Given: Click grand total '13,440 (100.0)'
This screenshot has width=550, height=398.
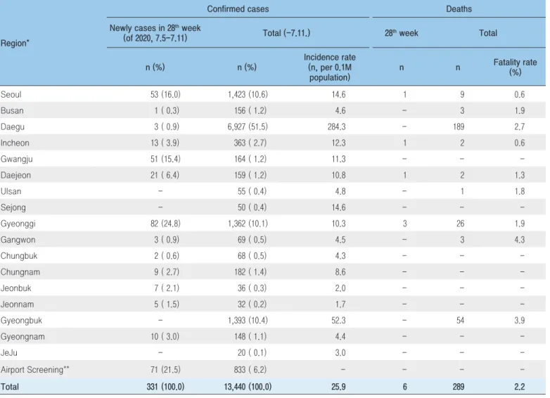Looking at the screenshot, I should pos(248,387).
